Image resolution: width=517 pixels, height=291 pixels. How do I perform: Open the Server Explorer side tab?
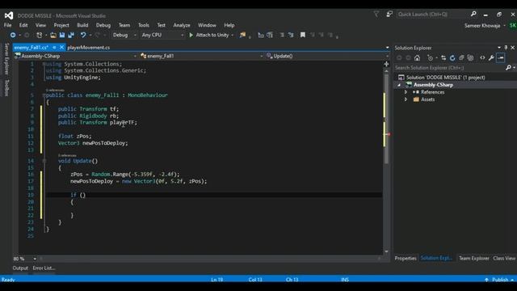[6, 58]
